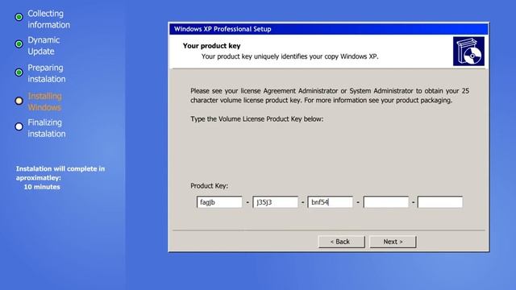Click 'Instalation will complete in' text
This screenshot has width=516, height=290.
(x=60, y=168)
